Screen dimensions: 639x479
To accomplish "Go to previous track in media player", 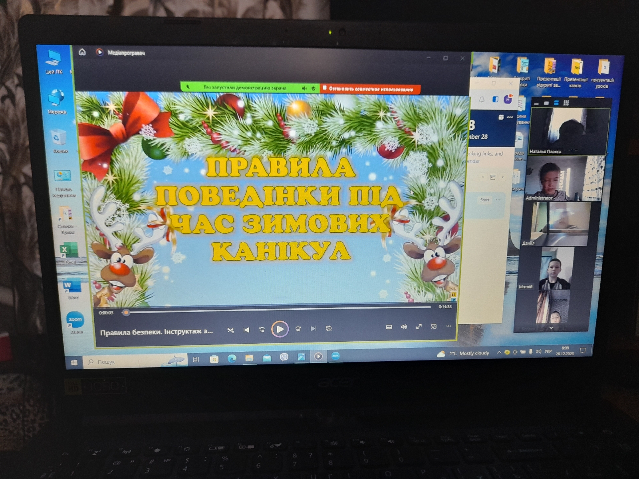I will 246,330.
